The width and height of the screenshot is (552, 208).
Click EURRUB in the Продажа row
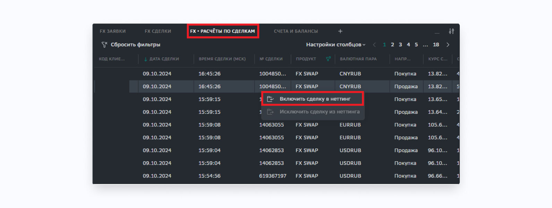[x=350, y=137]
